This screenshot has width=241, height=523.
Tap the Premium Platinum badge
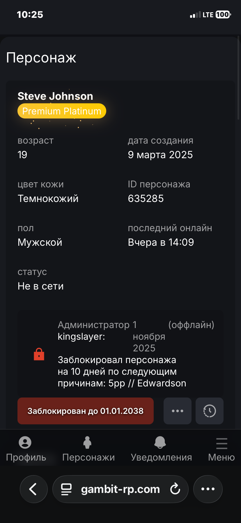point(62,111)
